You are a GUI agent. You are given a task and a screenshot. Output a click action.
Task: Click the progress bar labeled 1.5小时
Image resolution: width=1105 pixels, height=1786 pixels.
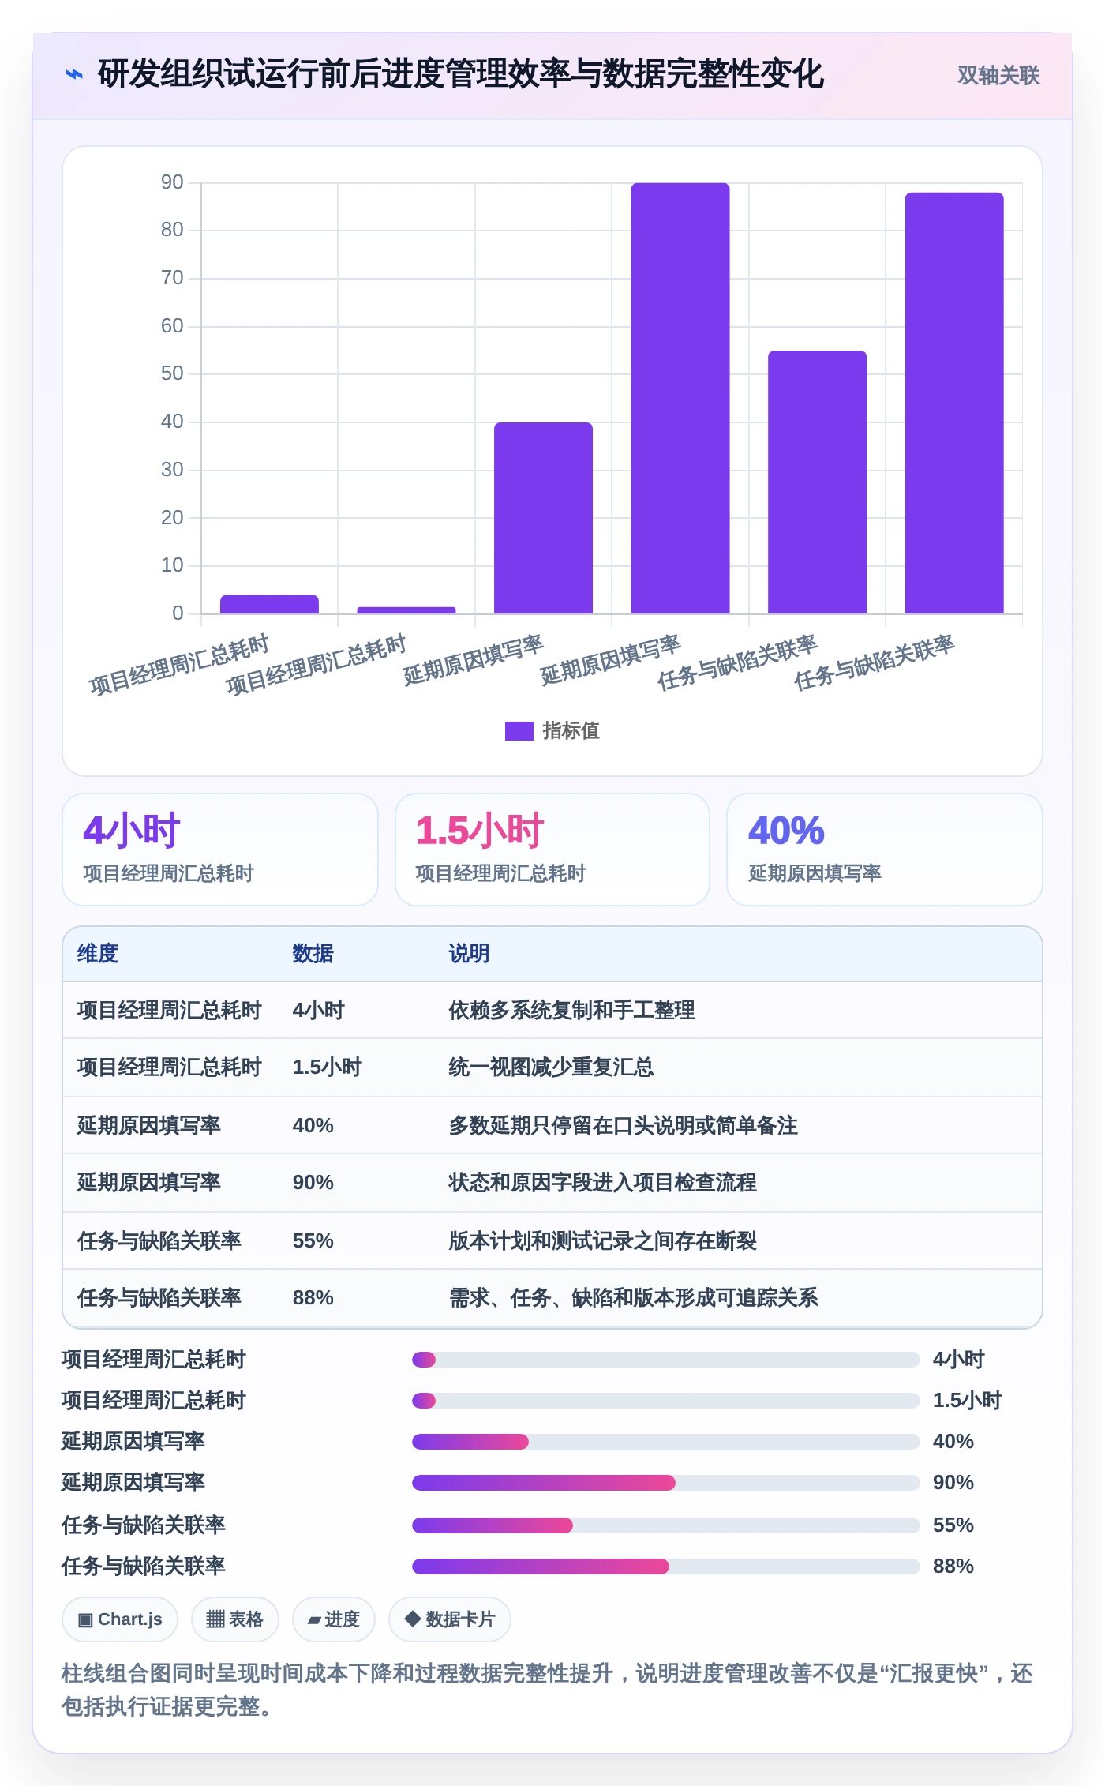[x=666, y=1401]
